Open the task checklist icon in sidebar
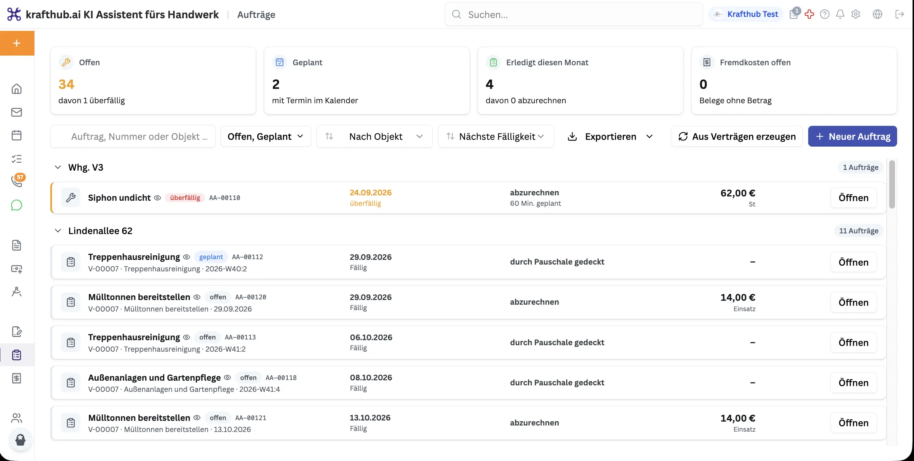This screenshot has height=461, width=914. click(17, 159)
